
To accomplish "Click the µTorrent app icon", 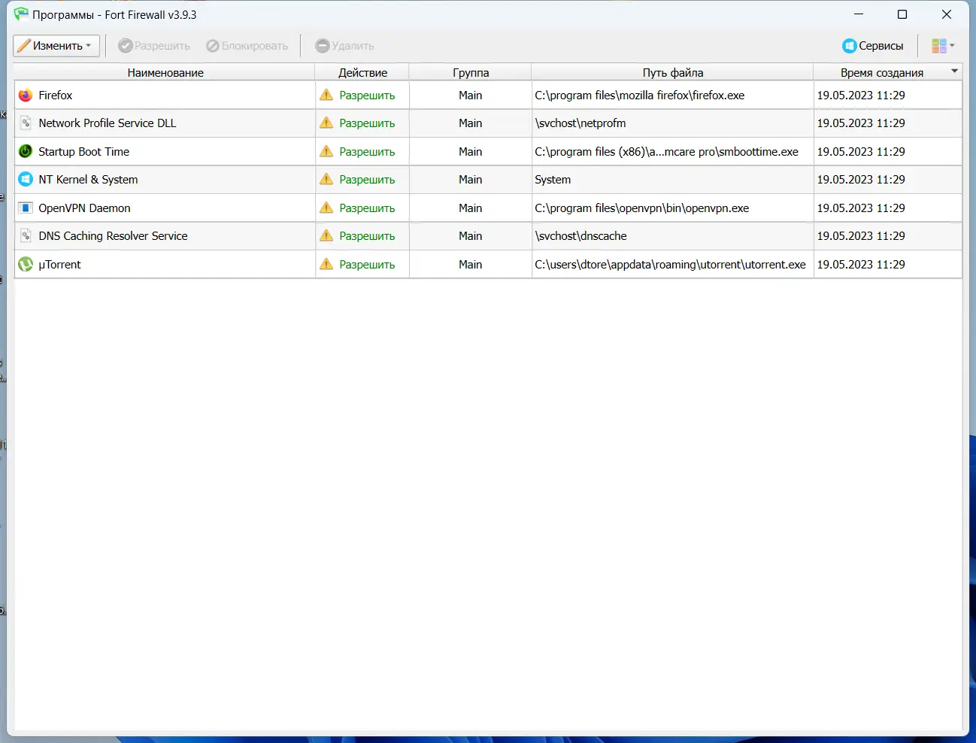I will (x=26, y=264).
